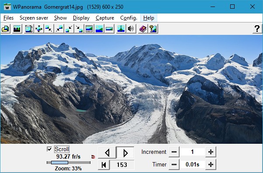
Task: Click the vertically split landscape icon
Action: pos(121,29)
